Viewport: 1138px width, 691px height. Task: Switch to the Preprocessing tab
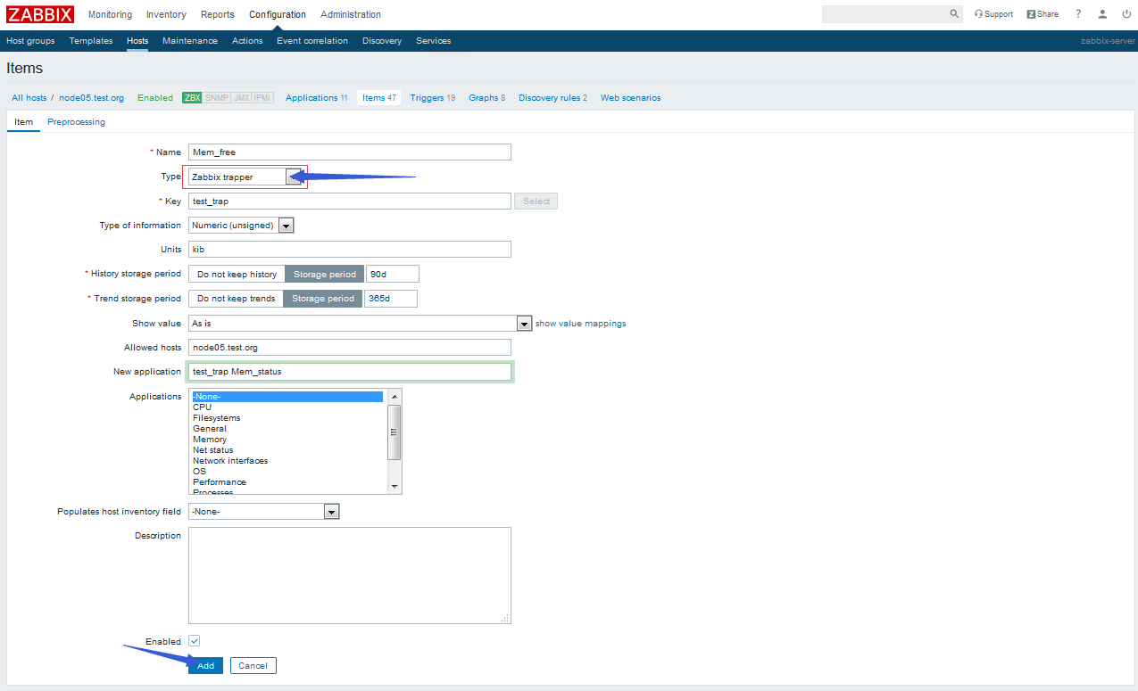pyautogui.click(x=76, y=121)
